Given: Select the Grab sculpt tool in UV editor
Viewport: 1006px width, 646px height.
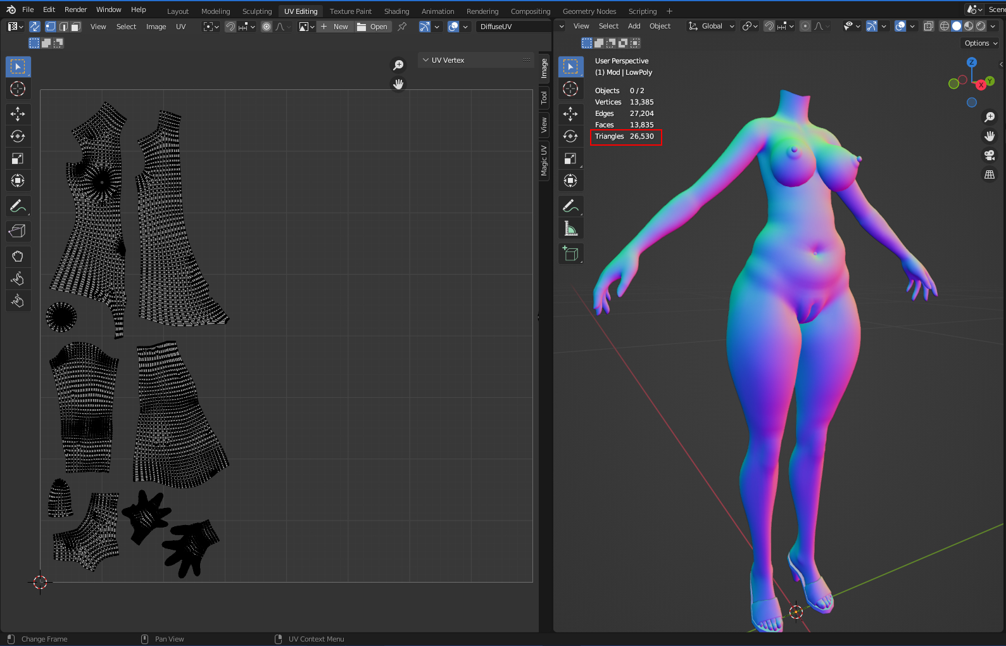Looking at the screenshot, I should pyautogui.click(x=18, y=256).
